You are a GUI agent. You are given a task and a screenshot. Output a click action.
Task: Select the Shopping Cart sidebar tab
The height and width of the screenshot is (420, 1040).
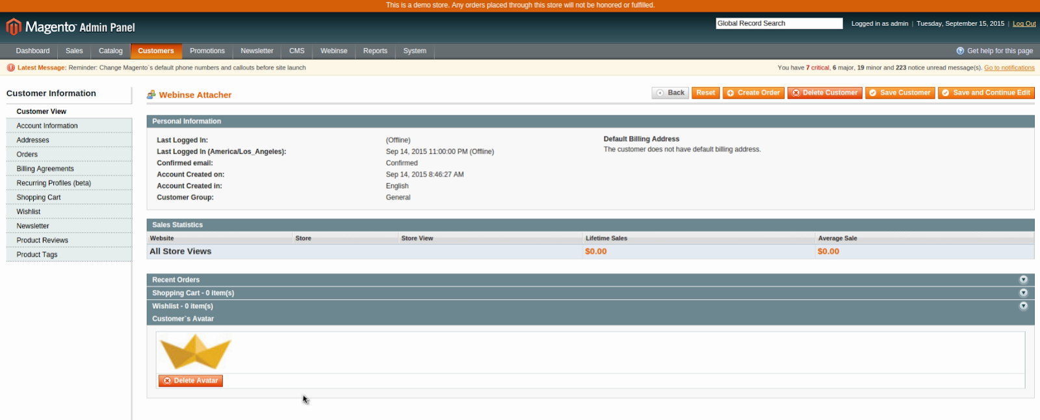69,197
